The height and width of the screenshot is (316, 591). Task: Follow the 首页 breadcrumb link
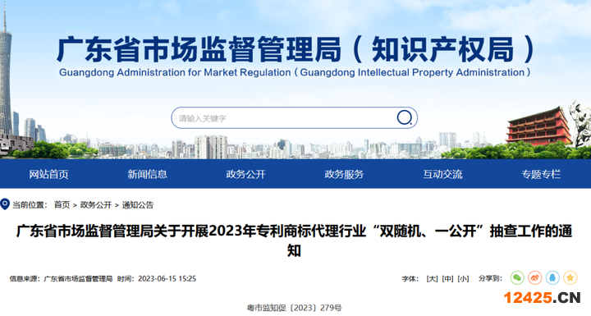point(62,204)
